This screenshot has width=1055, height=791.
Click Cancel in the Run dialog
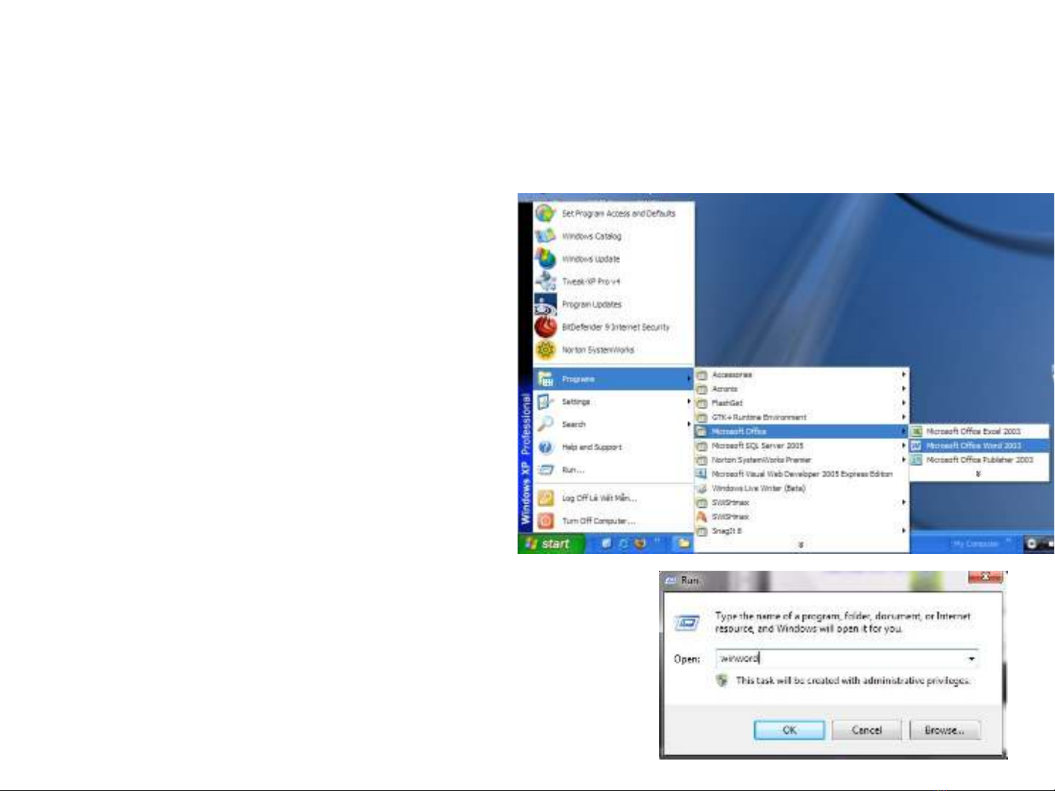[867, 730]
